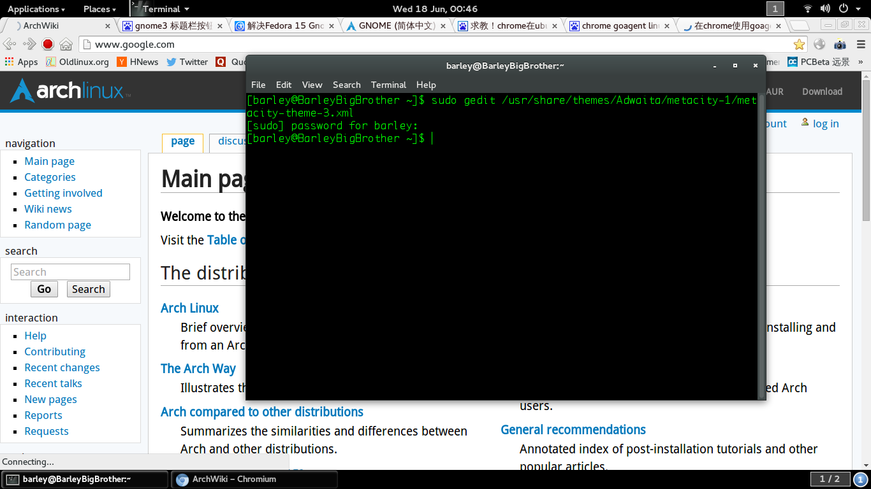Click the power icon in the top panel
Screen dimensions: 871x489
(x=843, y=8)
